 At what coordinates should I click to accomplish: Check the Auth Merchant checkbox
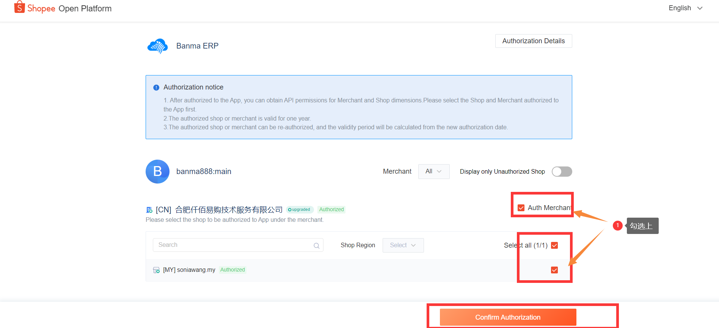pyautogui.click(x=521, y=208)
